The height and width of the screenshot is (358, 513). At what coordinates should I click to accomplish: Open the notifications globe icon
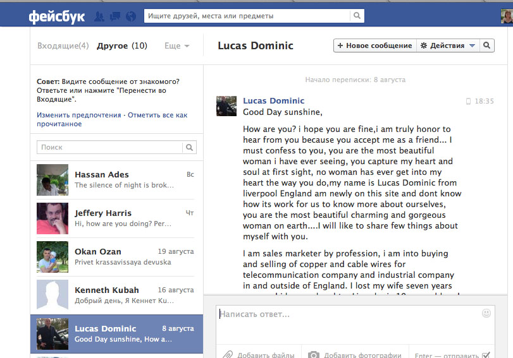pyautogui.click(x=131, y=16)
